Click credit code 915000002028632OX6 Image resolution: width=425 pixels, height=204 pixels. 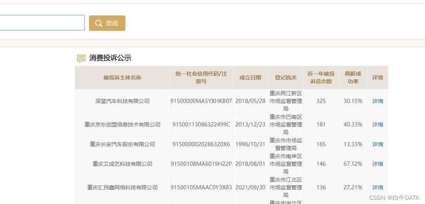tap(201, 144)
